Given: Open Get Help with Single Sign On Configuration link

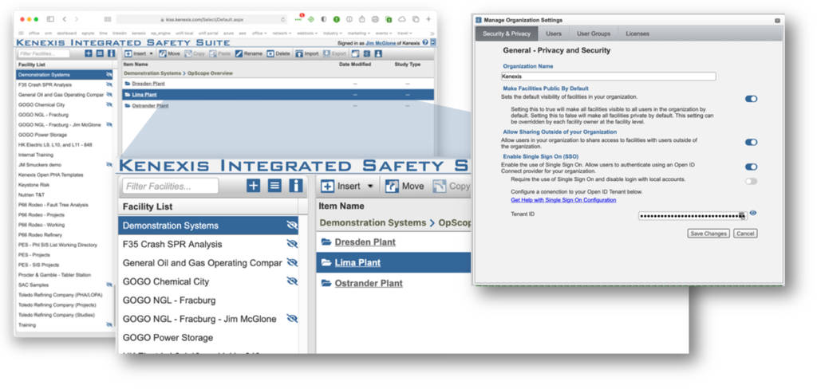Looking at the screenshot, I should pyautogui.click(x=563, y=200).
